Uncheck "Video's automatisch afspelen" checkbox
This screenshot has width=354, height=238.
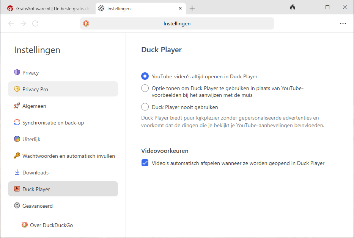(x=145, y=163)
